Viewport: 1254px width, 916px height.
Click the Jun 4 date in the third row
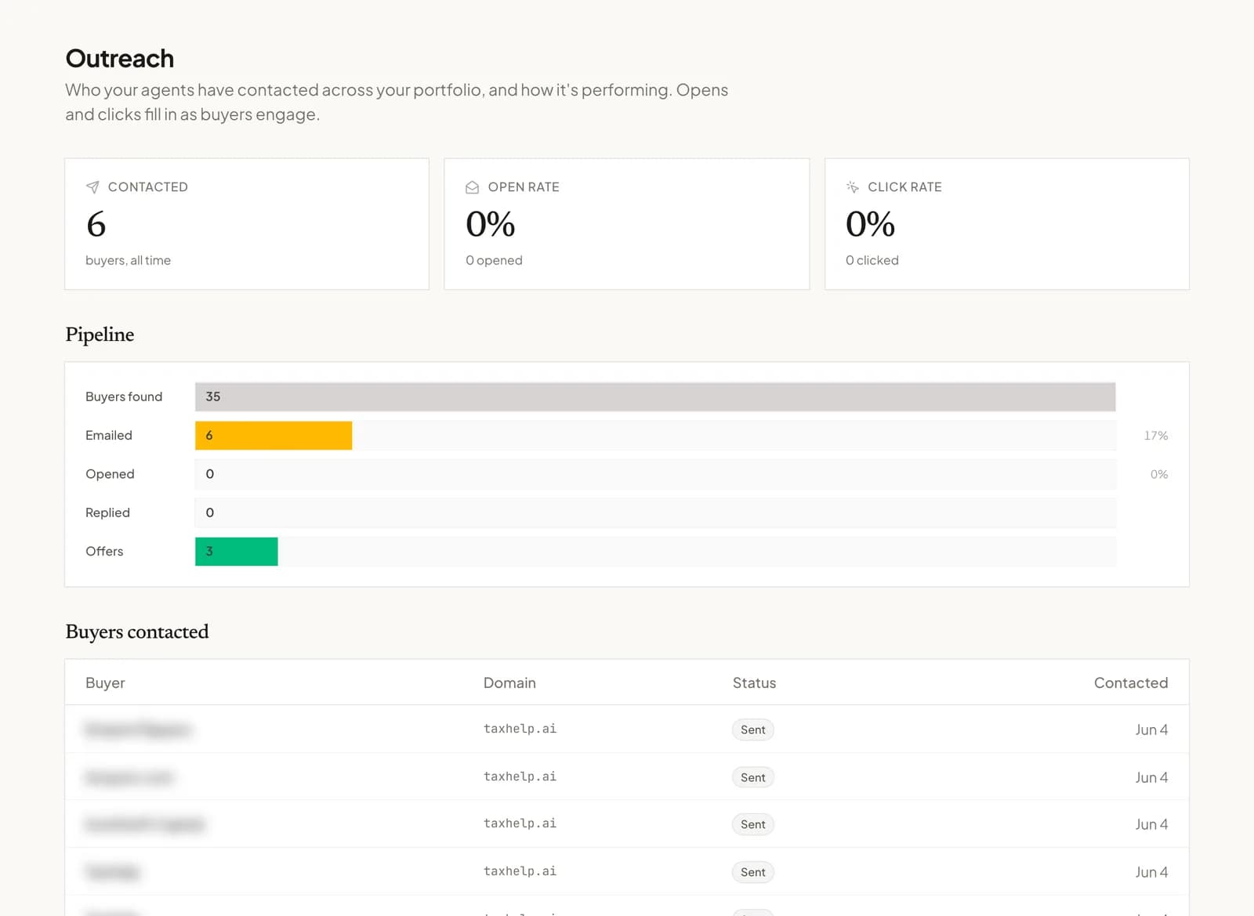[x=1151, y=824]
